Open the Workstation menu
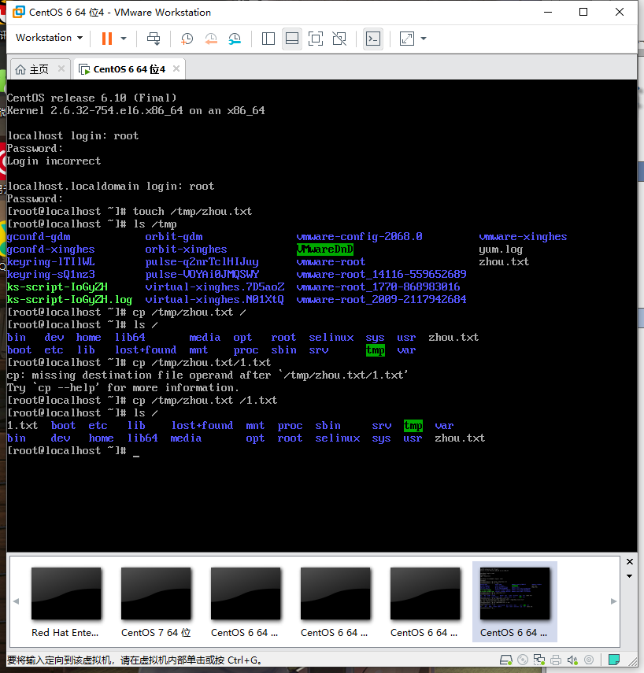The width and height of the screenshot is (644, 673). pyautogui.click(x=49, y=38)
